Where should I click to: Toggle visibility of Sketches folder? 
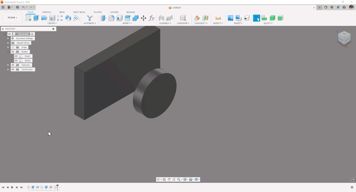(x=13, y=65)
